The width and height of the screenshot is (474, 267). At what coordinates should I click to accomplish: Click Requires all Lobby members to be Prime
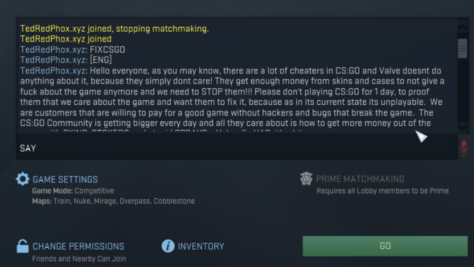(x=382, y=191)
